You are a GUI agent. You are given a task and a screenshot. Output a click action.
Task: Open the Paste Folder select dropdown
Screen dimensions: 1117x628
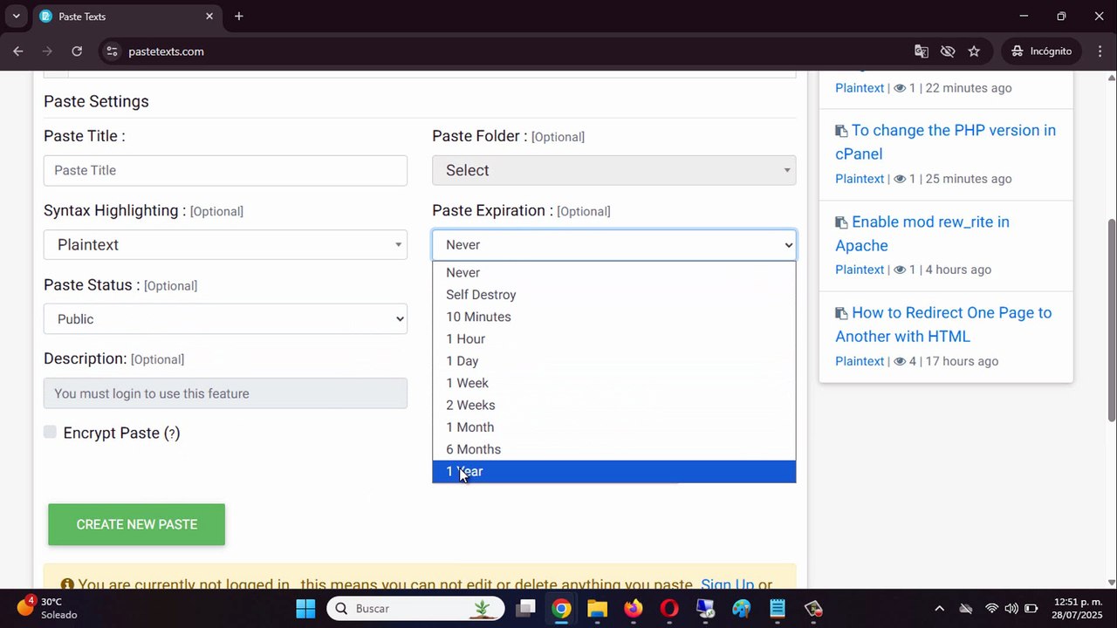tap(613, 170)
